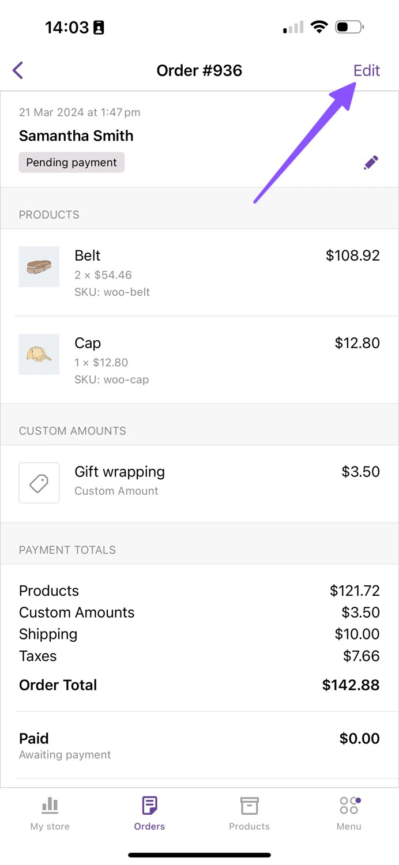Open the My store tab
Image resolution: width=399 pixels, height=865 pixels.
(x=50, y=813)
